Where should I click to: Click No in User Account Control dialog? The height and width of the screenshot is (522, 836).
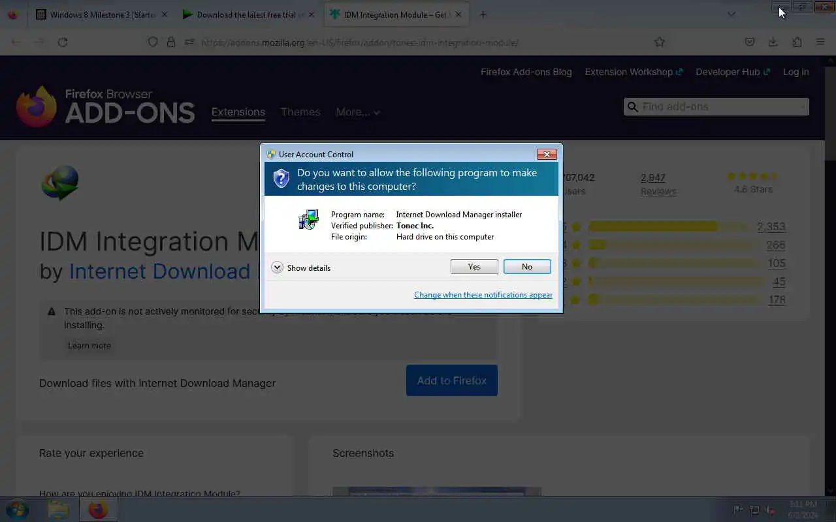[527, 267]
